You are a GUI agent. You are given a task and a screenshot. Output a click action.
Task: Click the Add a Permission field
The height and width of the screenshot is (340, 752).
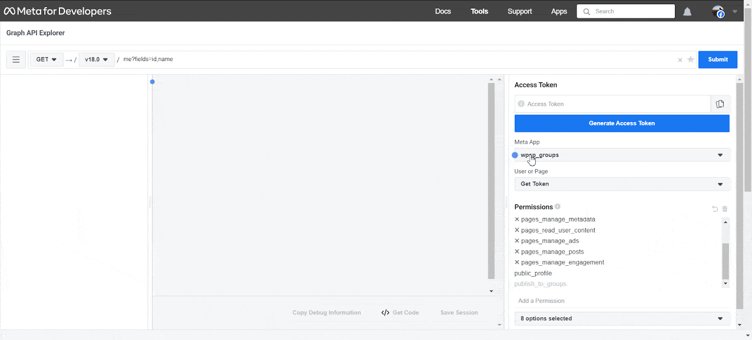point(622,301)
